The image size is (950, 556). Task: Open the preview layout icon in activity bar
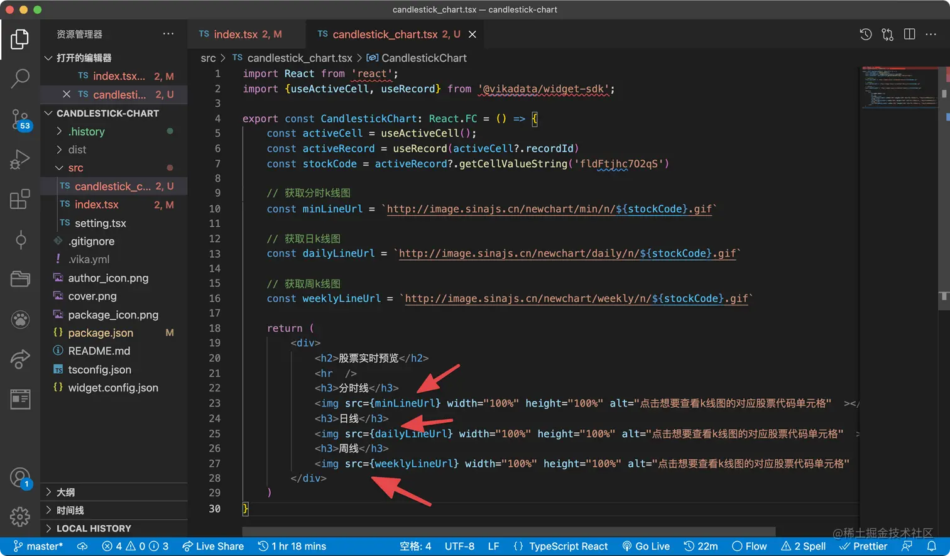click(x=20, y=399)
